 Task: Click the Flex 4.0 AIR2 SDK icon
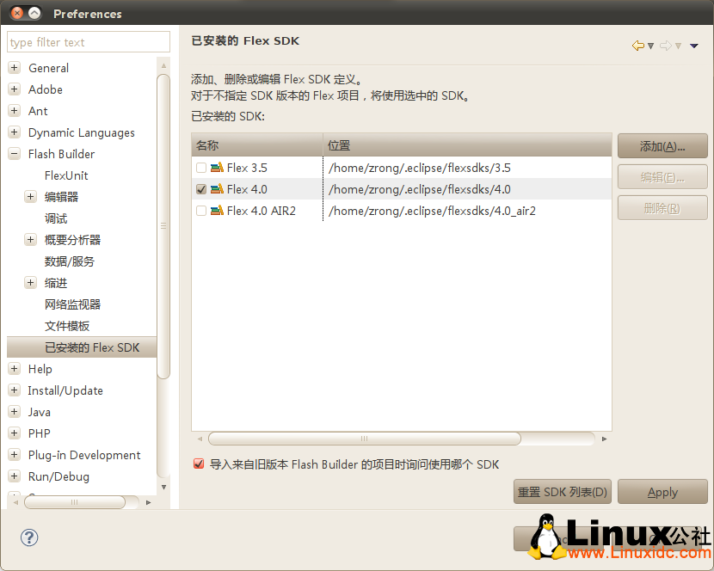pyautogui.click(x=217, y=211)
